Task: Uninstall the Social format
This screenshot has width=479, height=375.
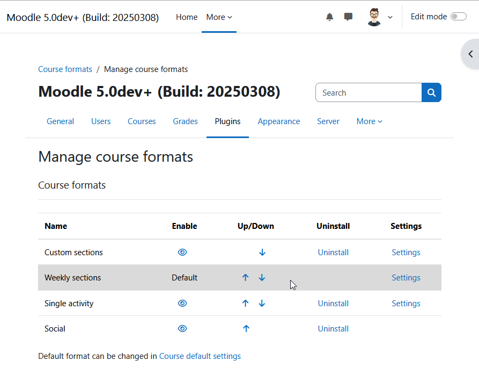Action: (333, 328)
